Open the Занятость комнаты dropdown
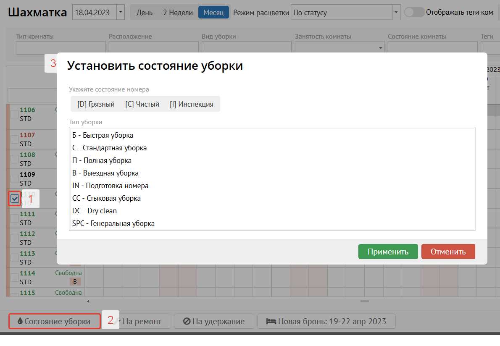 pyautogui.click(x=381, y=48)
